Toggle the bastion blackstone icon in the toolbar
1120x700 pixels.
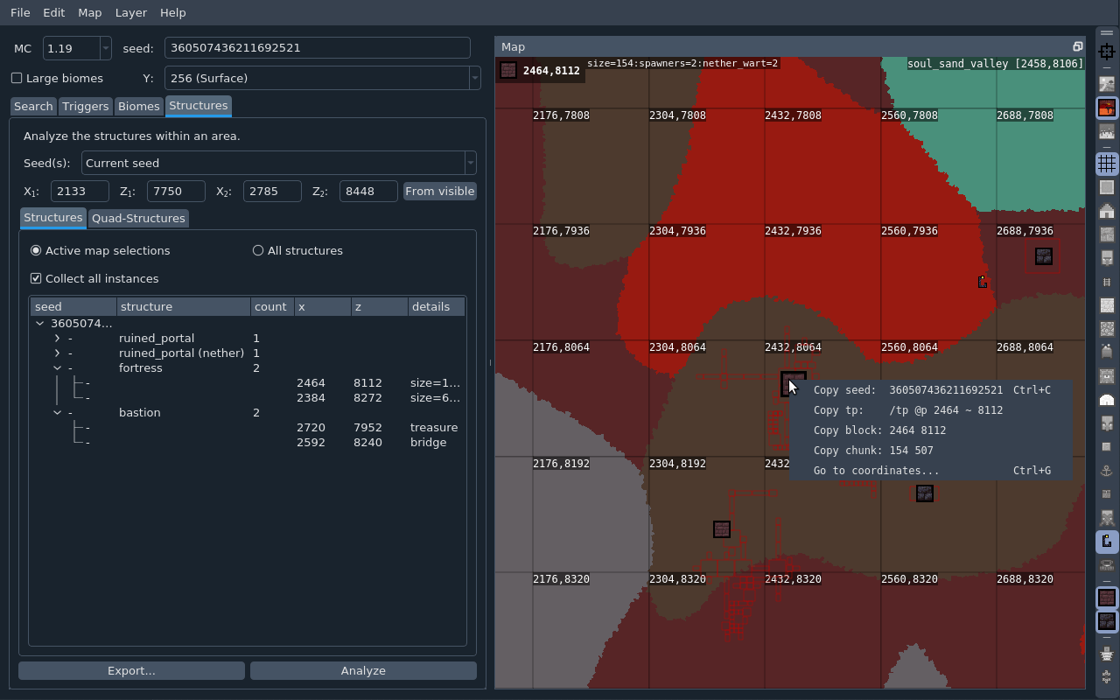1107,621
